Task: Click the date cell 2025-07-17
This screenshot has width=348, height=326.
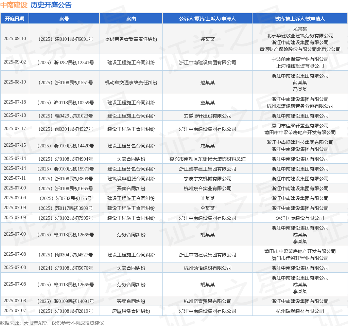Action: [x=15, y=129]
